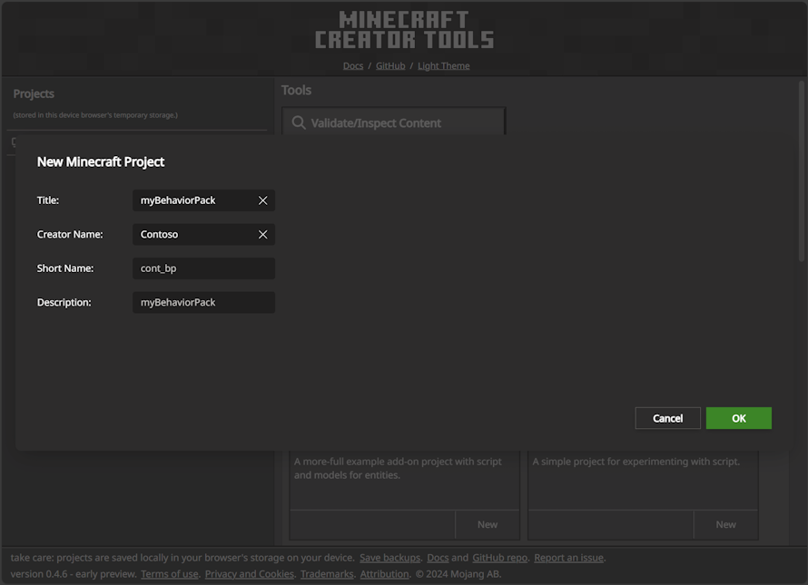The height and width of the screenshot is (585, 808).
Task: Click the magnifier icon in Validate/Inspect Content
Action: point(300,122)
